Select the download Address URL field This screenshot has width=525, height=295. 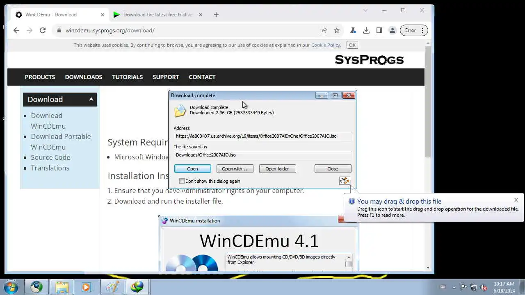pyautogui.click(x=262, y=136)
